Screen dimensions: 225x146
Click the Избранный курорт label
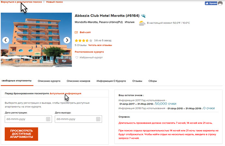pyautogui.click(x=91, y=57)
